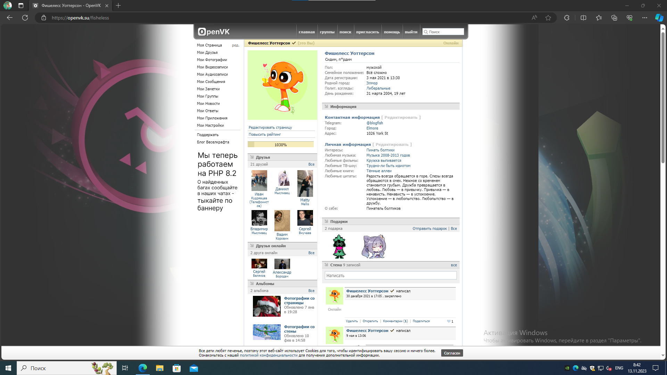Click the OpenVK logo in header
Screen dimensions: 667x375
pyautogui.click(x=214, y=32)
